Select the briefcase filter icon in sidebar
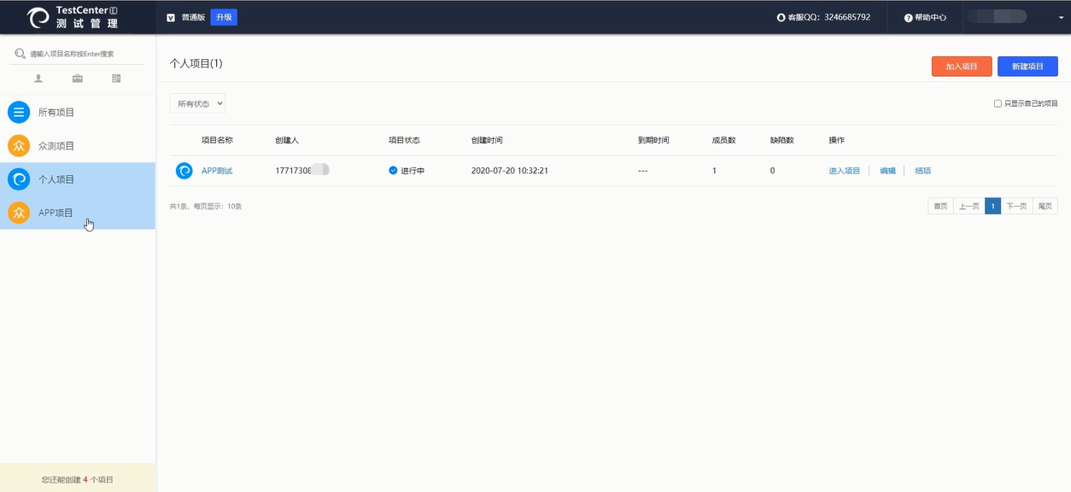The image size is (1071, 492). (78, 79)
